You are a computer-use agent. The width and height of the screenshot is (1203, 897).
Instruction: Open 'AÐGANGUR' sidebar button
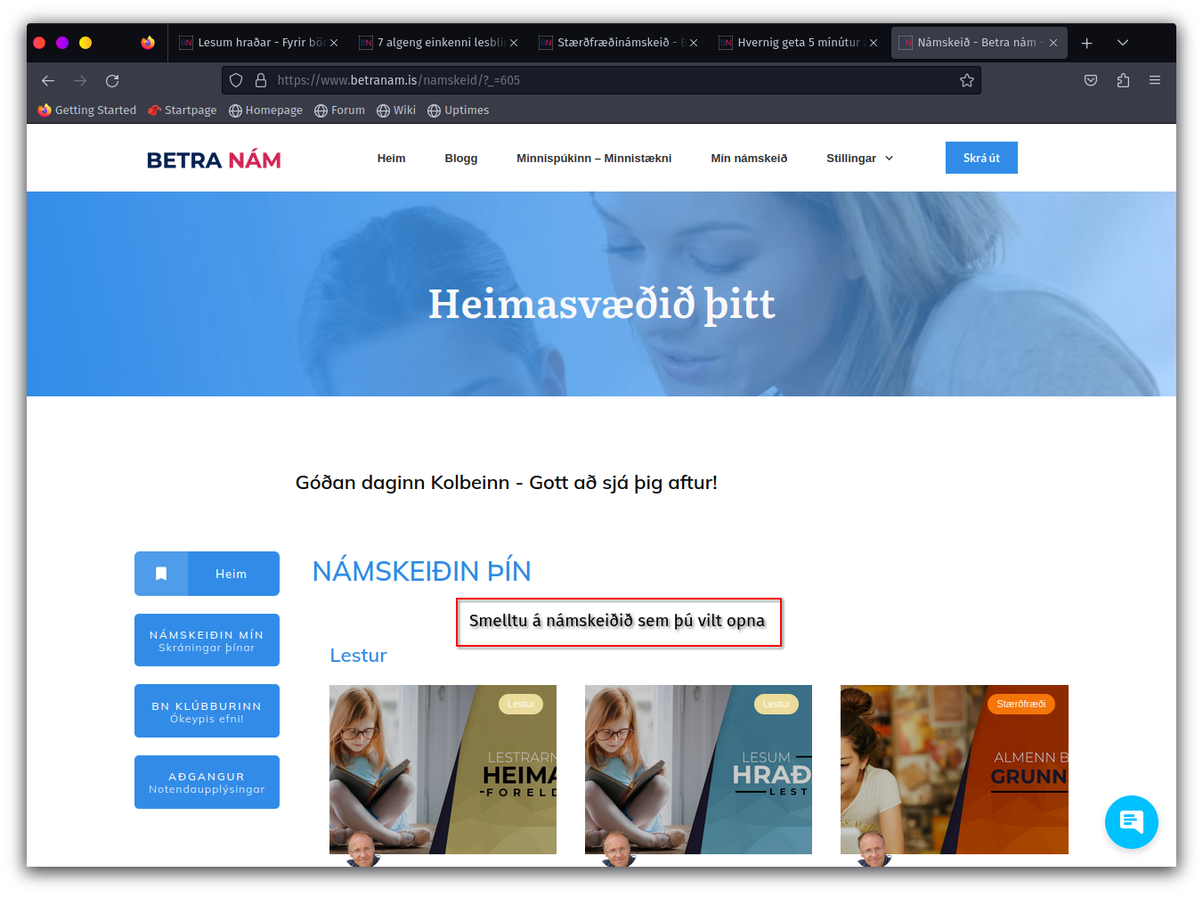coord(207,782)
